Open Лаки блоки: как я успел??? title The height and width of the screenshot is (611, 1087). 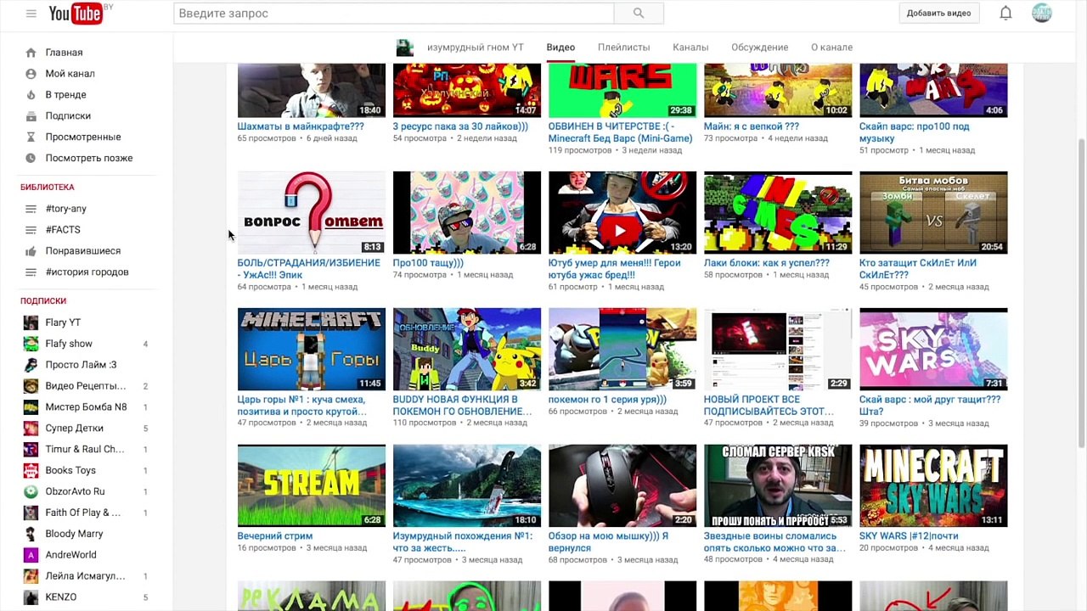pos(767,263)
